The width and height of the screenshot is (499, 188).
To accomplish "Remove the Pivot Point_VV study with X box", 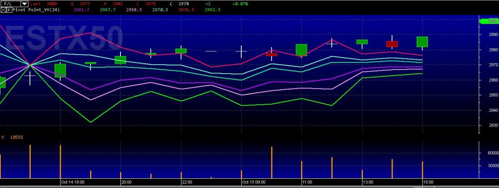I will click(x=4, y=10).
